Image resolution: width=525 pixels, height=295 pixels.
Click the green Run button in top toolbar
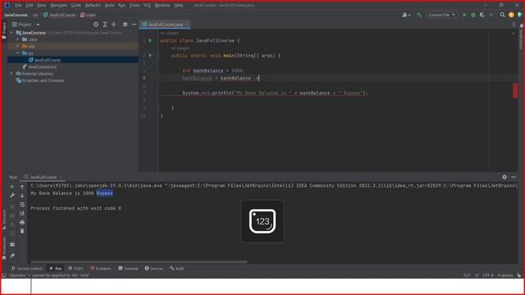coord(464,15)
